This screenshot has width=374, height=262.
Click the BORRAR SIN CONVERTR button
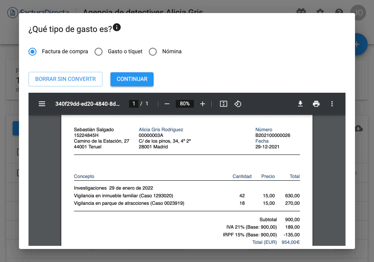pyautogui.click(x=65, y=79)
